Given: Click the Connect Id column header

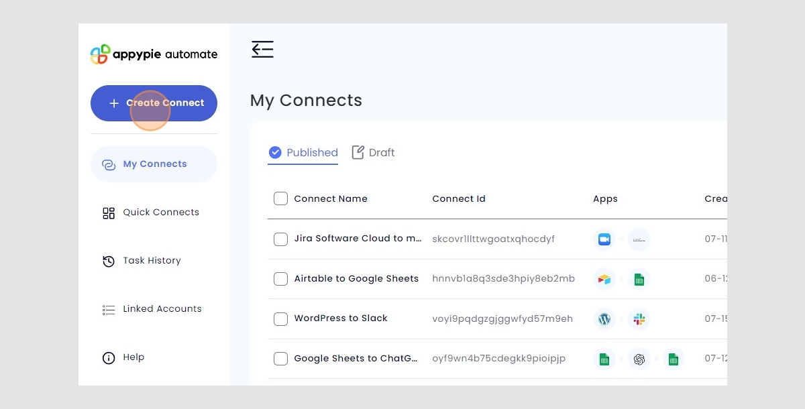Looking at the screenshot, I should 459,198.
